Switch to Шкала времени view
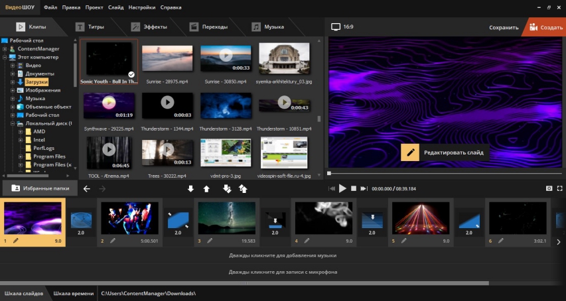 (x=73, y=293)
